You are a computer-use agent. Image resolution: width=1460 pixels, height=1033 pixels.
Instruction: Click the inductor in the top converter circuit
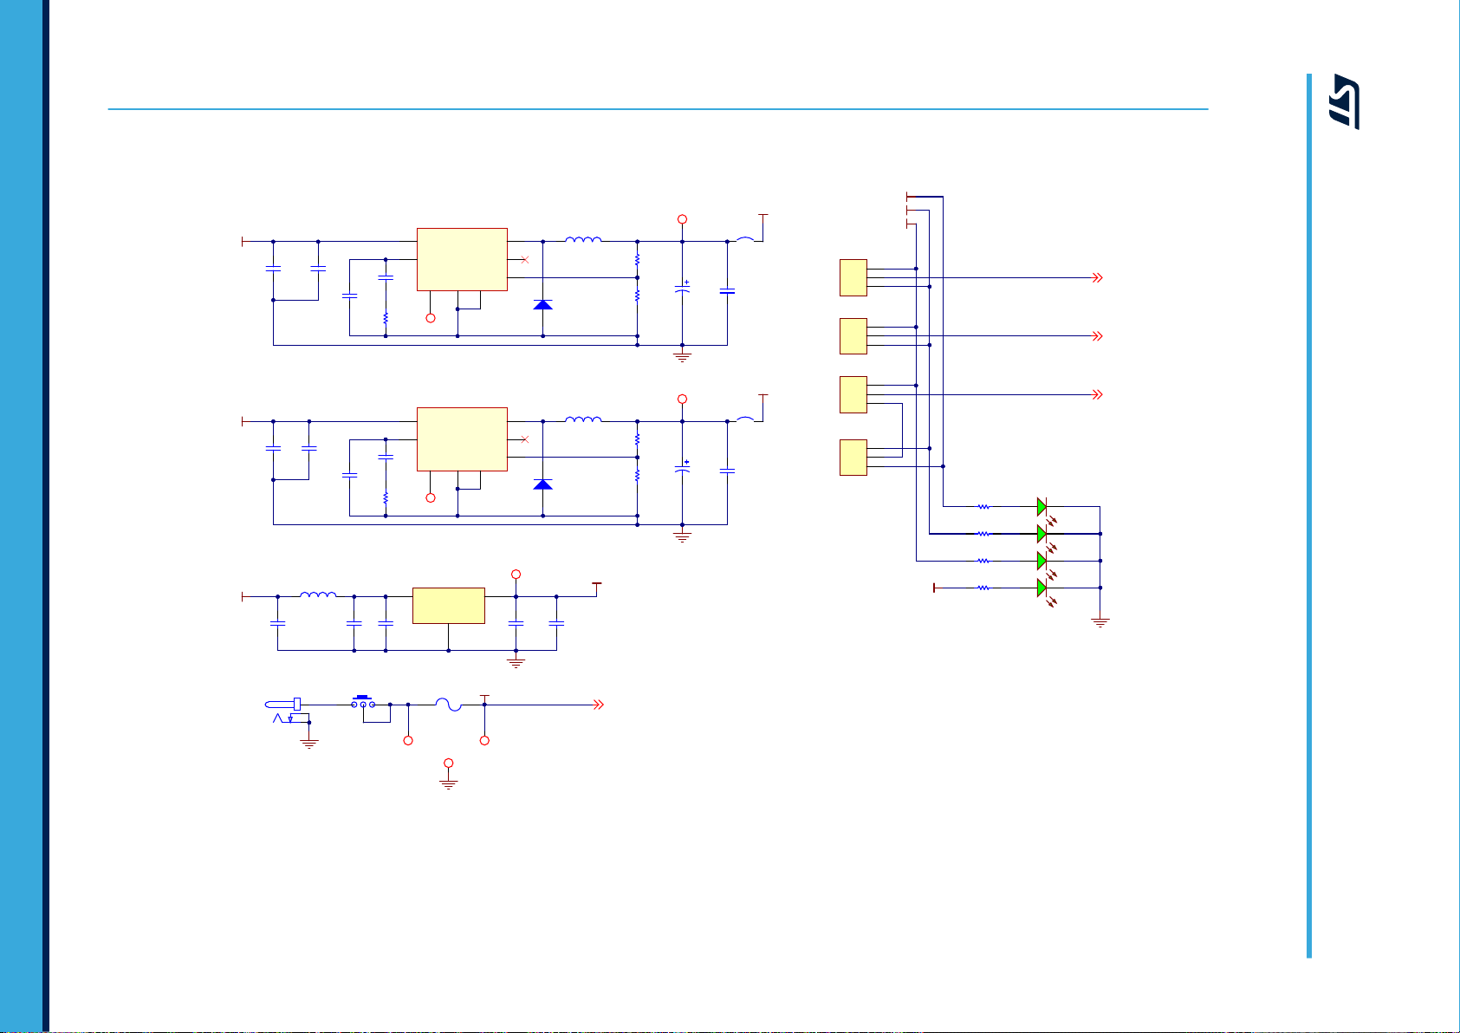tap(583, 240)
